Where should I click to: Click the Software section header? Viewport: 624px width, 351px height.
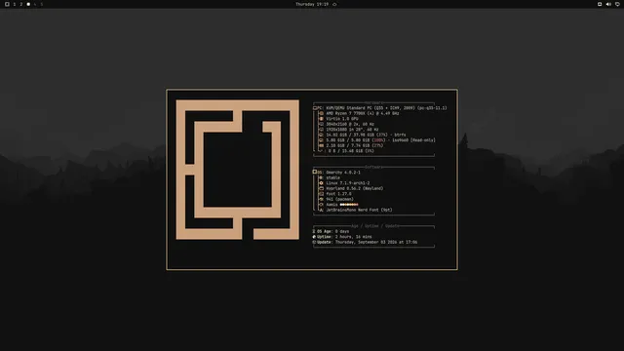point(373,167)
